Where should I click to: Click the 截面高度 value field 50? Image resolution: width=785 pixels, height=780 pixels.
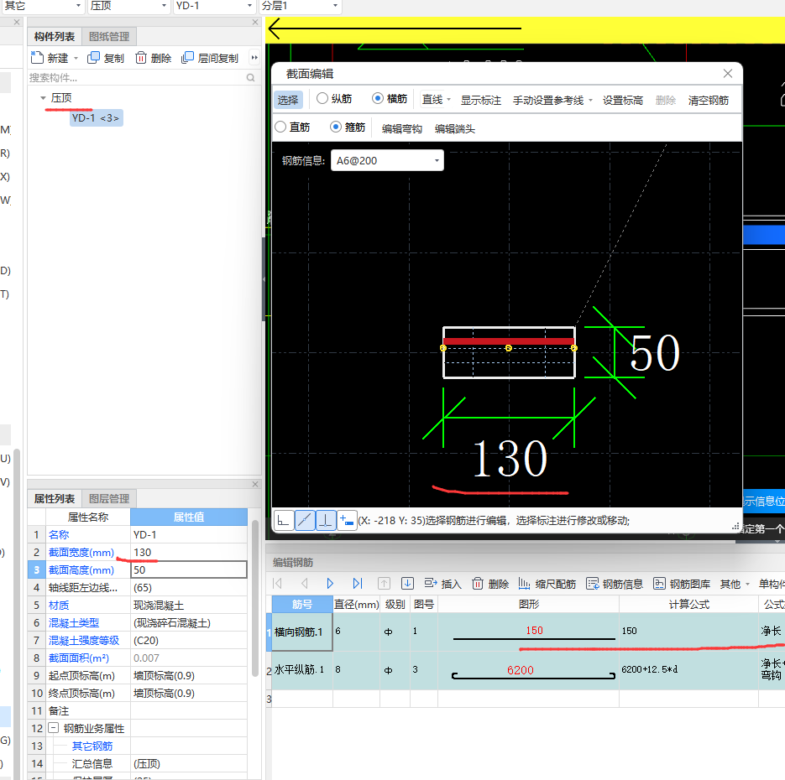coord(189,569)
